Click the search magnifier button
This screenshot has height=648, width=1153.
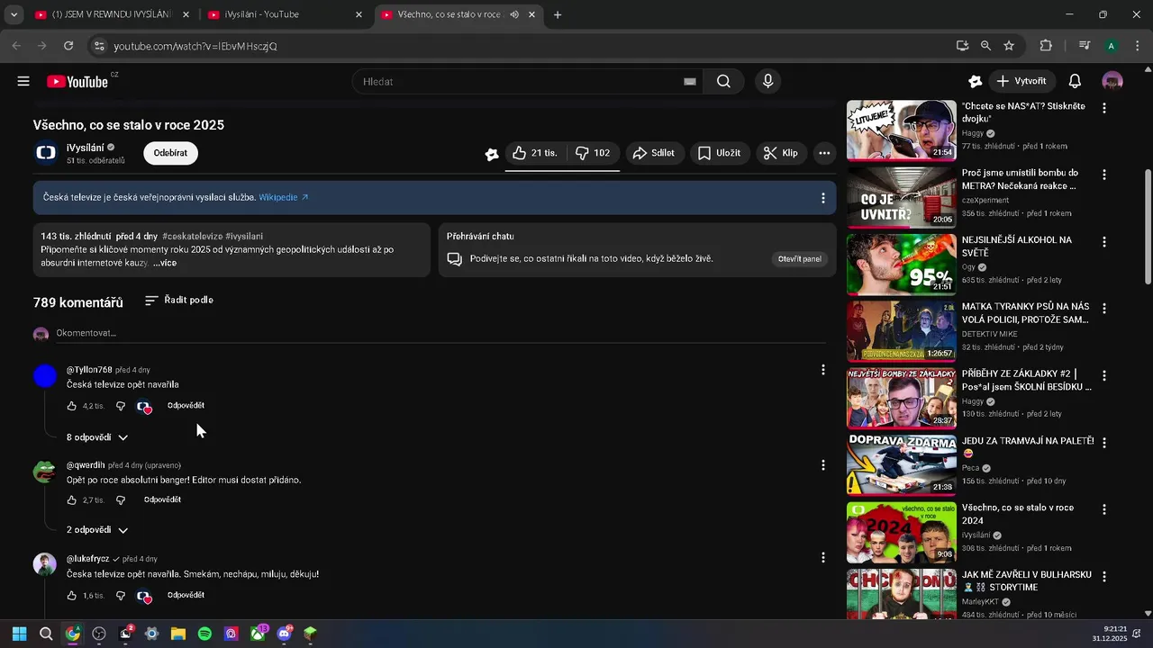click(x=723, y=81)
